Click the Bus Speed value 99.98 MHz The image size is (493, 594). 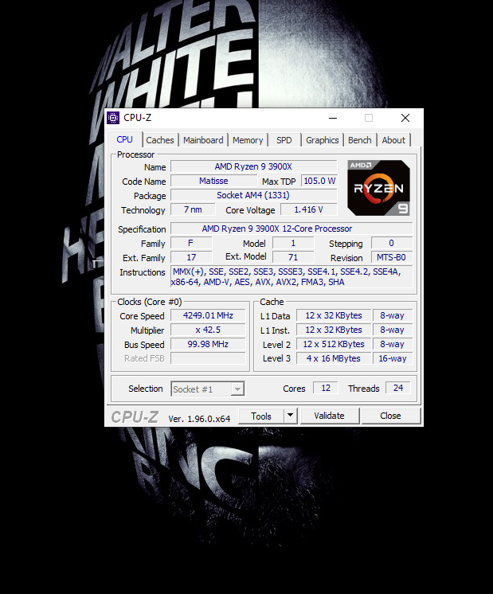pos(208,344)
